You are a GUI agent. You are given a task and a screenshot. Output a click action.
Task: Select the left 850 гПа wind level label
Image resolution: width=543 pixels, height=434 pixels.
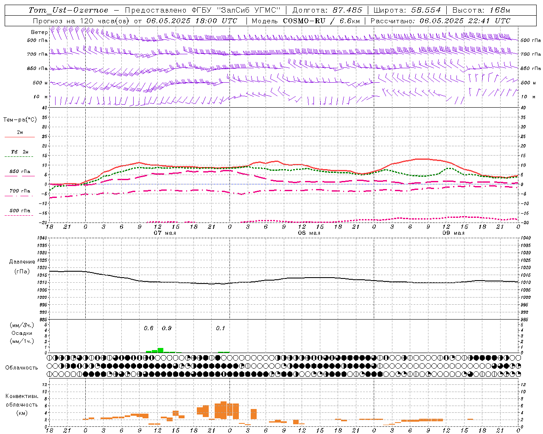tap(37, 68)
